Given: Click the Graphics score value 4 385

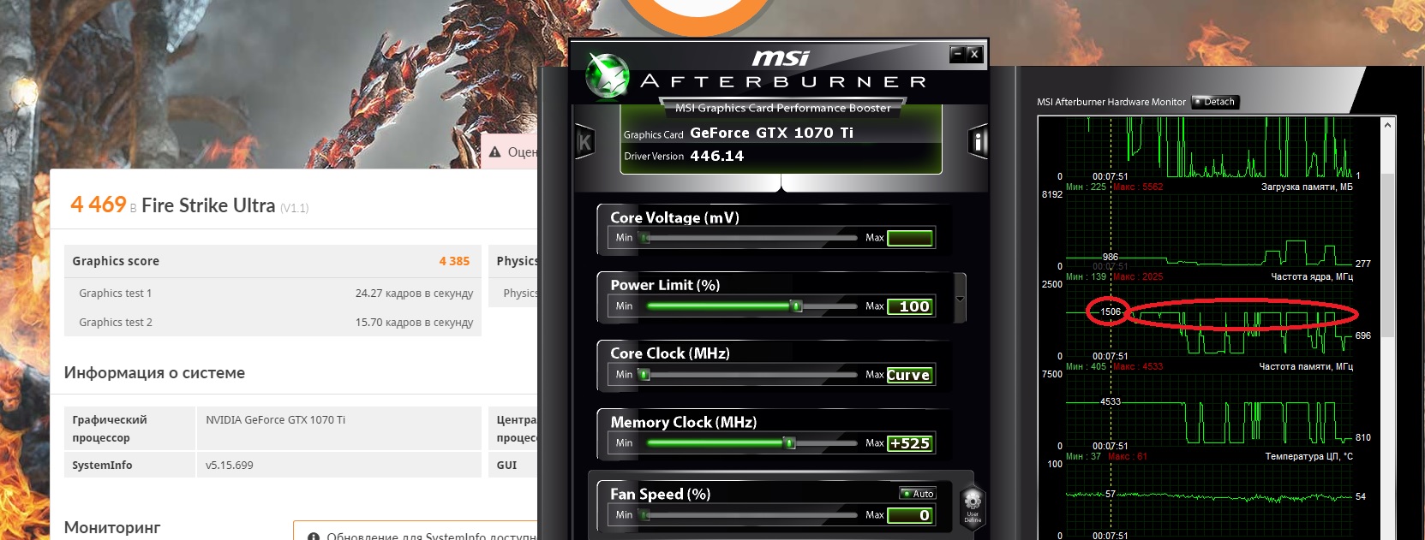Looking at the screenshot, I should coord(454,261).
